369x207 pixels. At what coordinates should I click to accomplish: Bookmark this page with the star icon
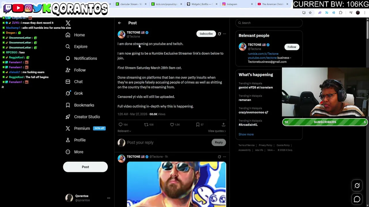[x=310, y=13]
